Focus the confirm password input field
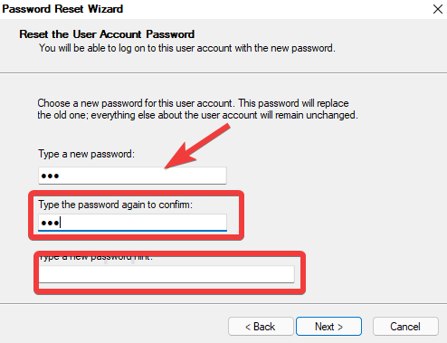This screenshot has width=447, height=343. click(x=132, y=223)
